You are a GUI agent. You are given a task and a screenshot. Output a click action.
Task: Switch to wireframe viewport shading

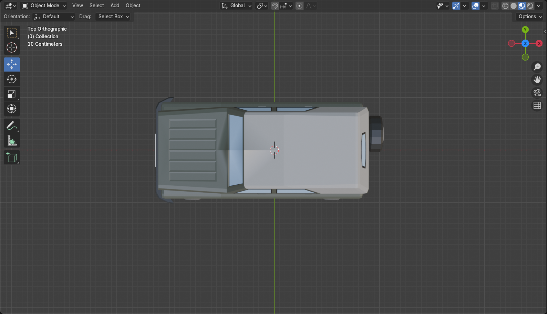[x=505, y=6]
